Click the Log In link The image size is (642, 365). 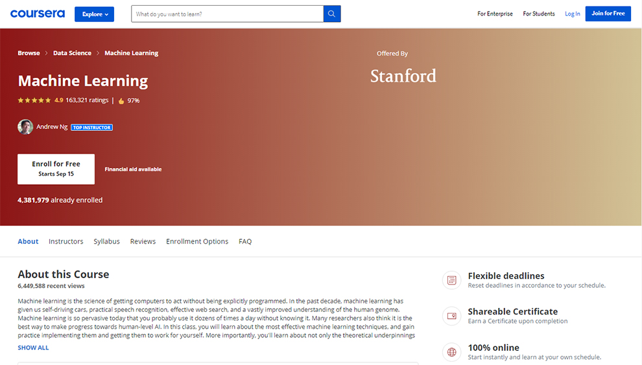pos(573,14)
